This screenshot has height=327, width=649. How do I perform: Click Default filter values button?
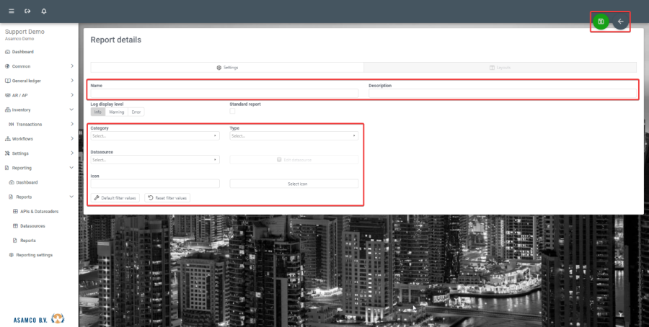115,197
